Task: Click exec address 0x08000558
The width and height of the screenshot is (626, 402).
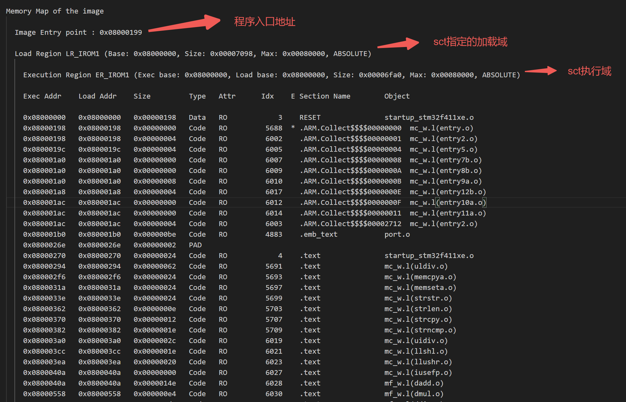Action: (44, 394)
